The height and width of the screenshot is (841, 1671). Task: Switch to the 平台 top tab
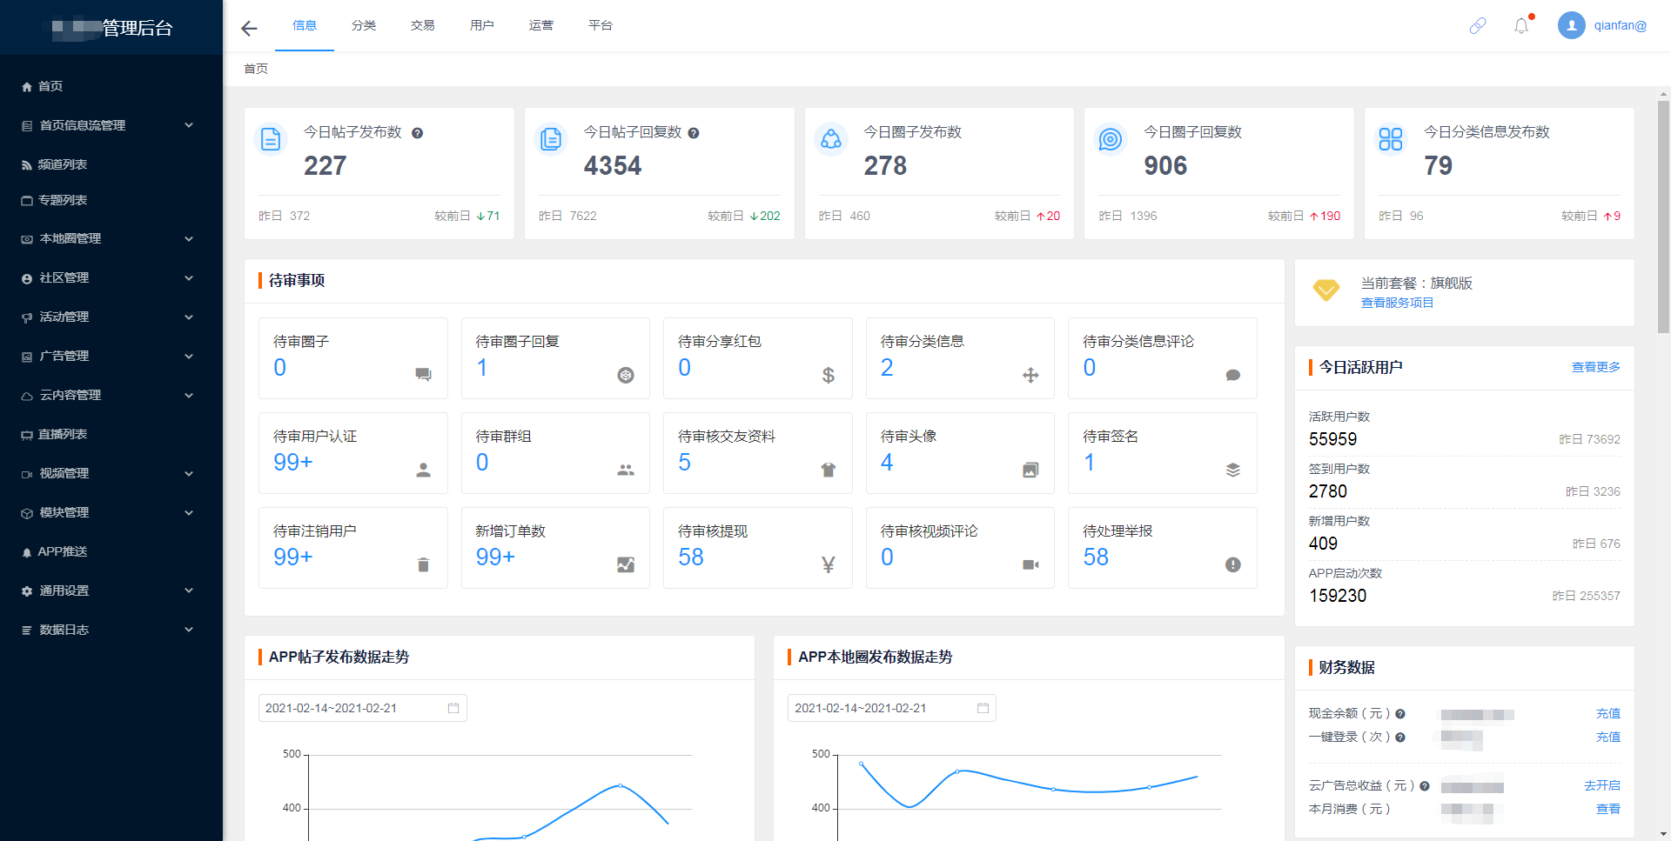(x=601, y=25)
